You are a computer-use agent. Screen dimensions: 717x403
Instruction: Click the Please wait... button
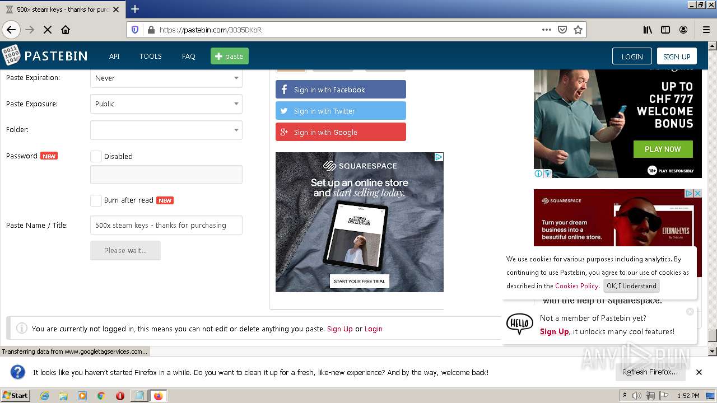coord(125,250)
